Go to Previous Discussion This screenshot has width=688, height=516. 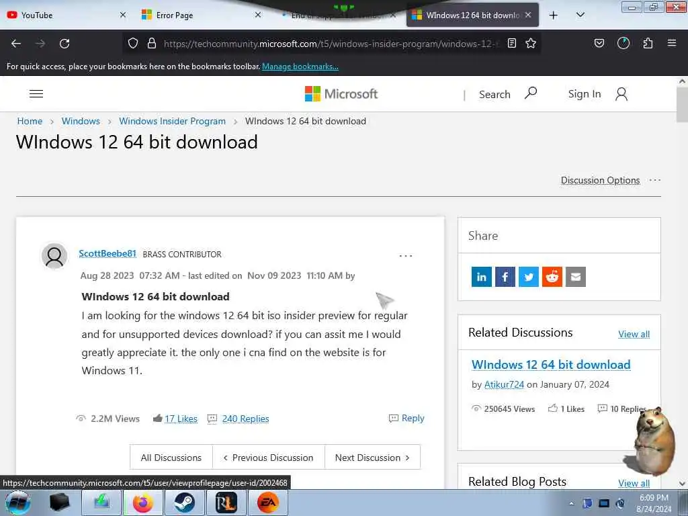(x=269, y=458)
